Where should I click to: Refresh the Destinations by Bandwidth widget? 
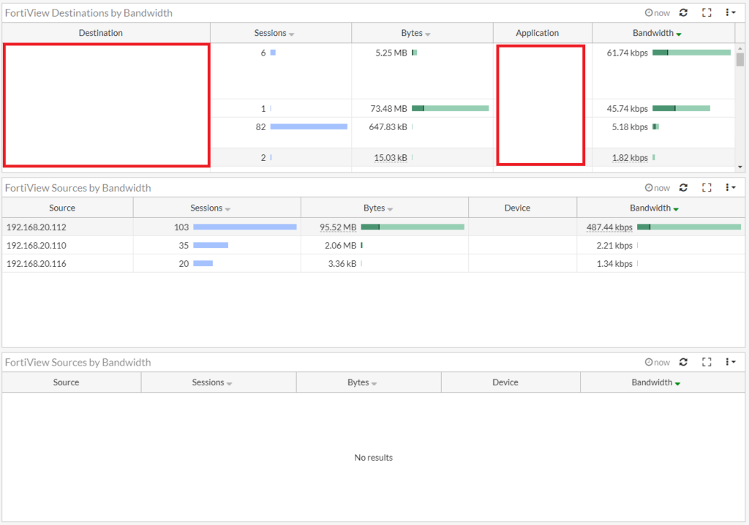683,12
